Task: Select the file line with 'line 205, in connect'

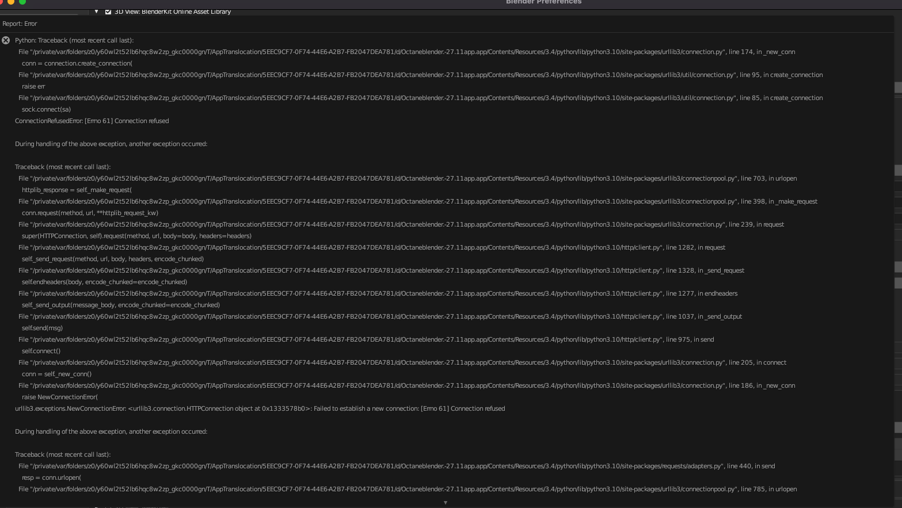Action: coord(402,362)
